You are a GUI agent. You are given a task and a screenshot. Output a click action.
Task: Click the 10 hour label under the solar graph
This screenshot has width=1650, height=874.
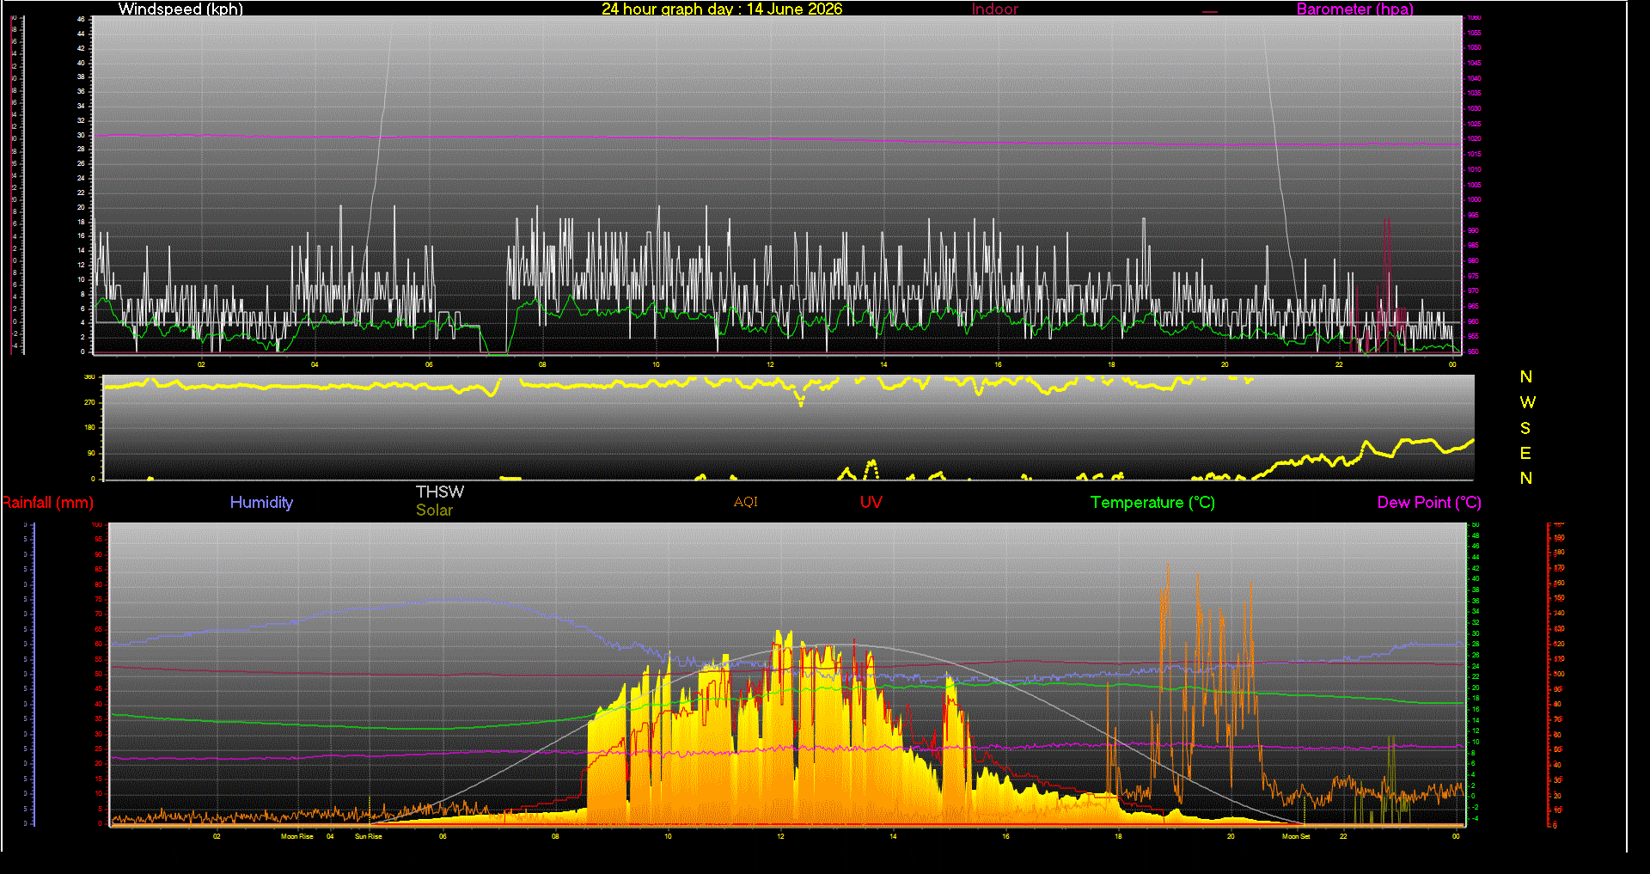pyautogui.click(x=668, y=836)
